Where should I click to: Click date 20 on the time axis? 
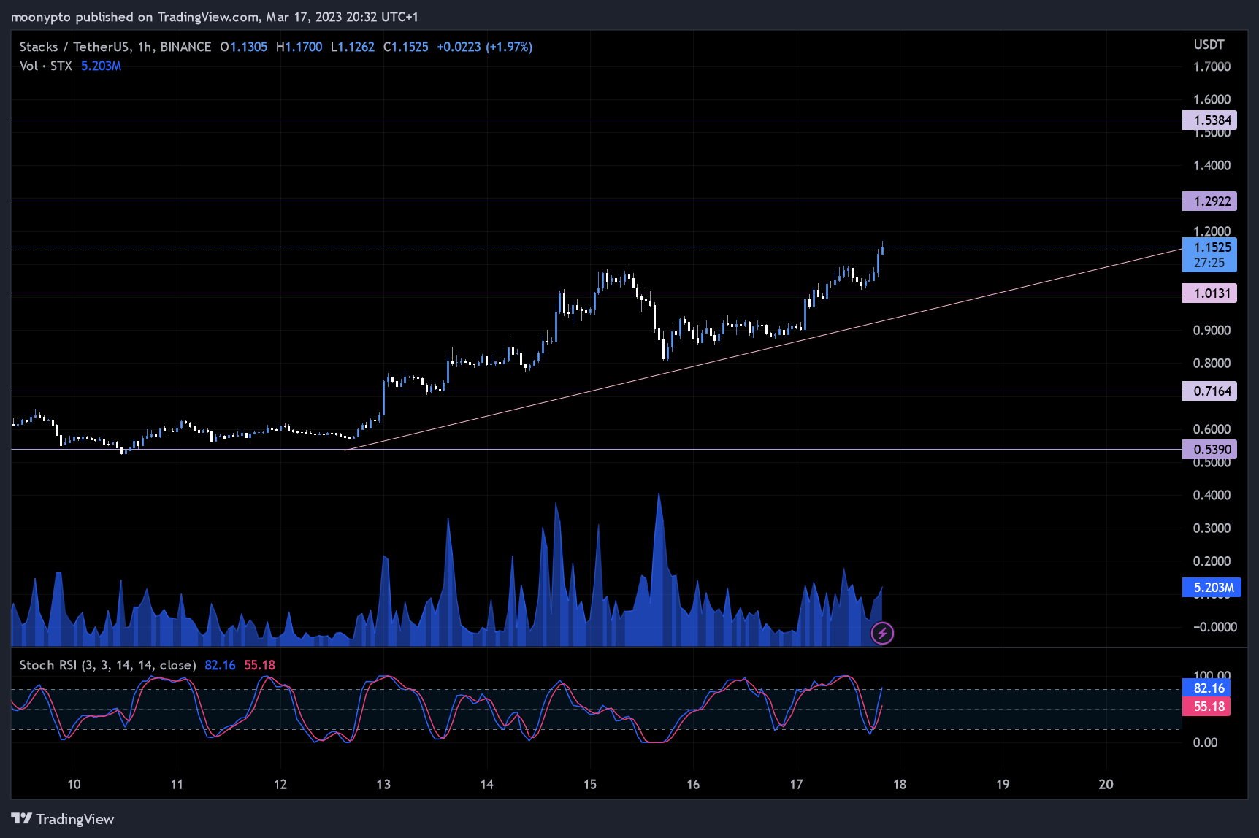(1106, 785)
